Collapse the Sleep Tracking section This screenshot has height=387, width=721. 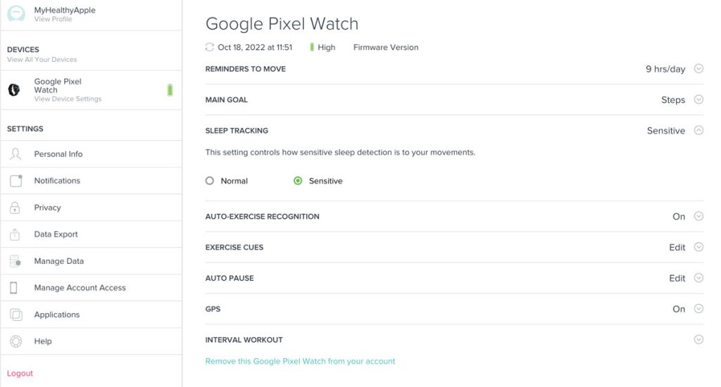698,130
